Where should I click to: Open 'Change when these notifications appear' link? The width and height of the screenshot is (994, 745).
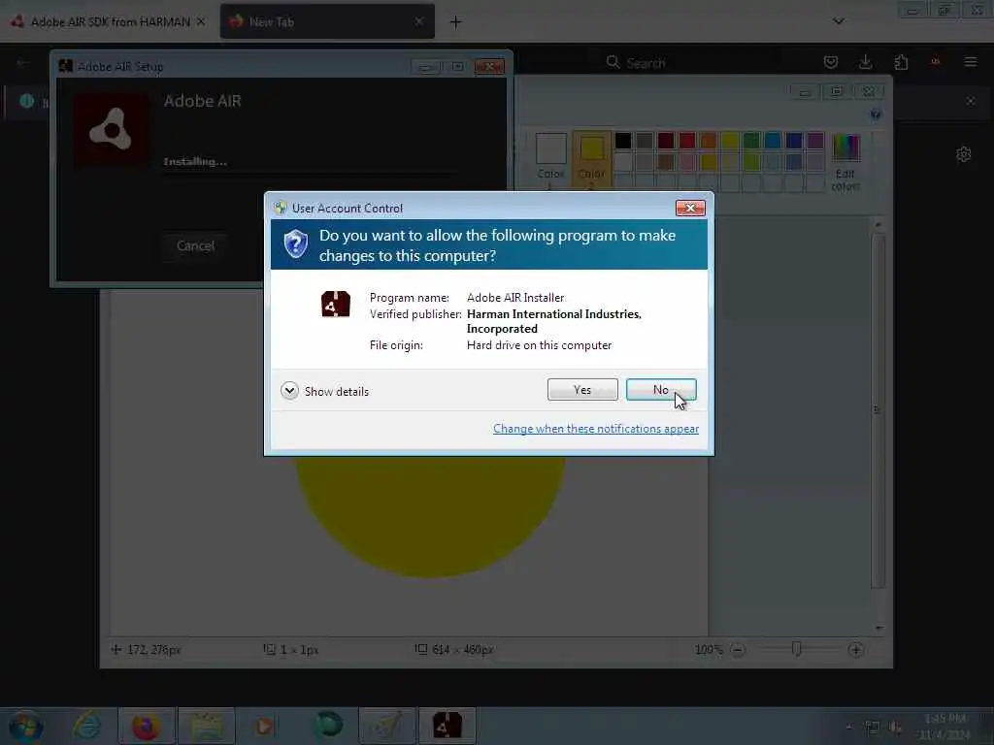596,429
